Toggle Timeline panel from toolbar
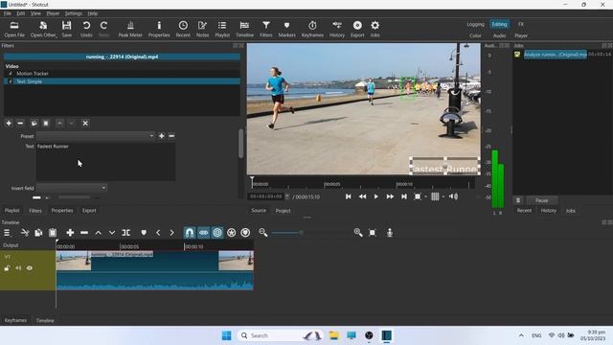The height and width of the screenshot is (345, 613). 244,30
